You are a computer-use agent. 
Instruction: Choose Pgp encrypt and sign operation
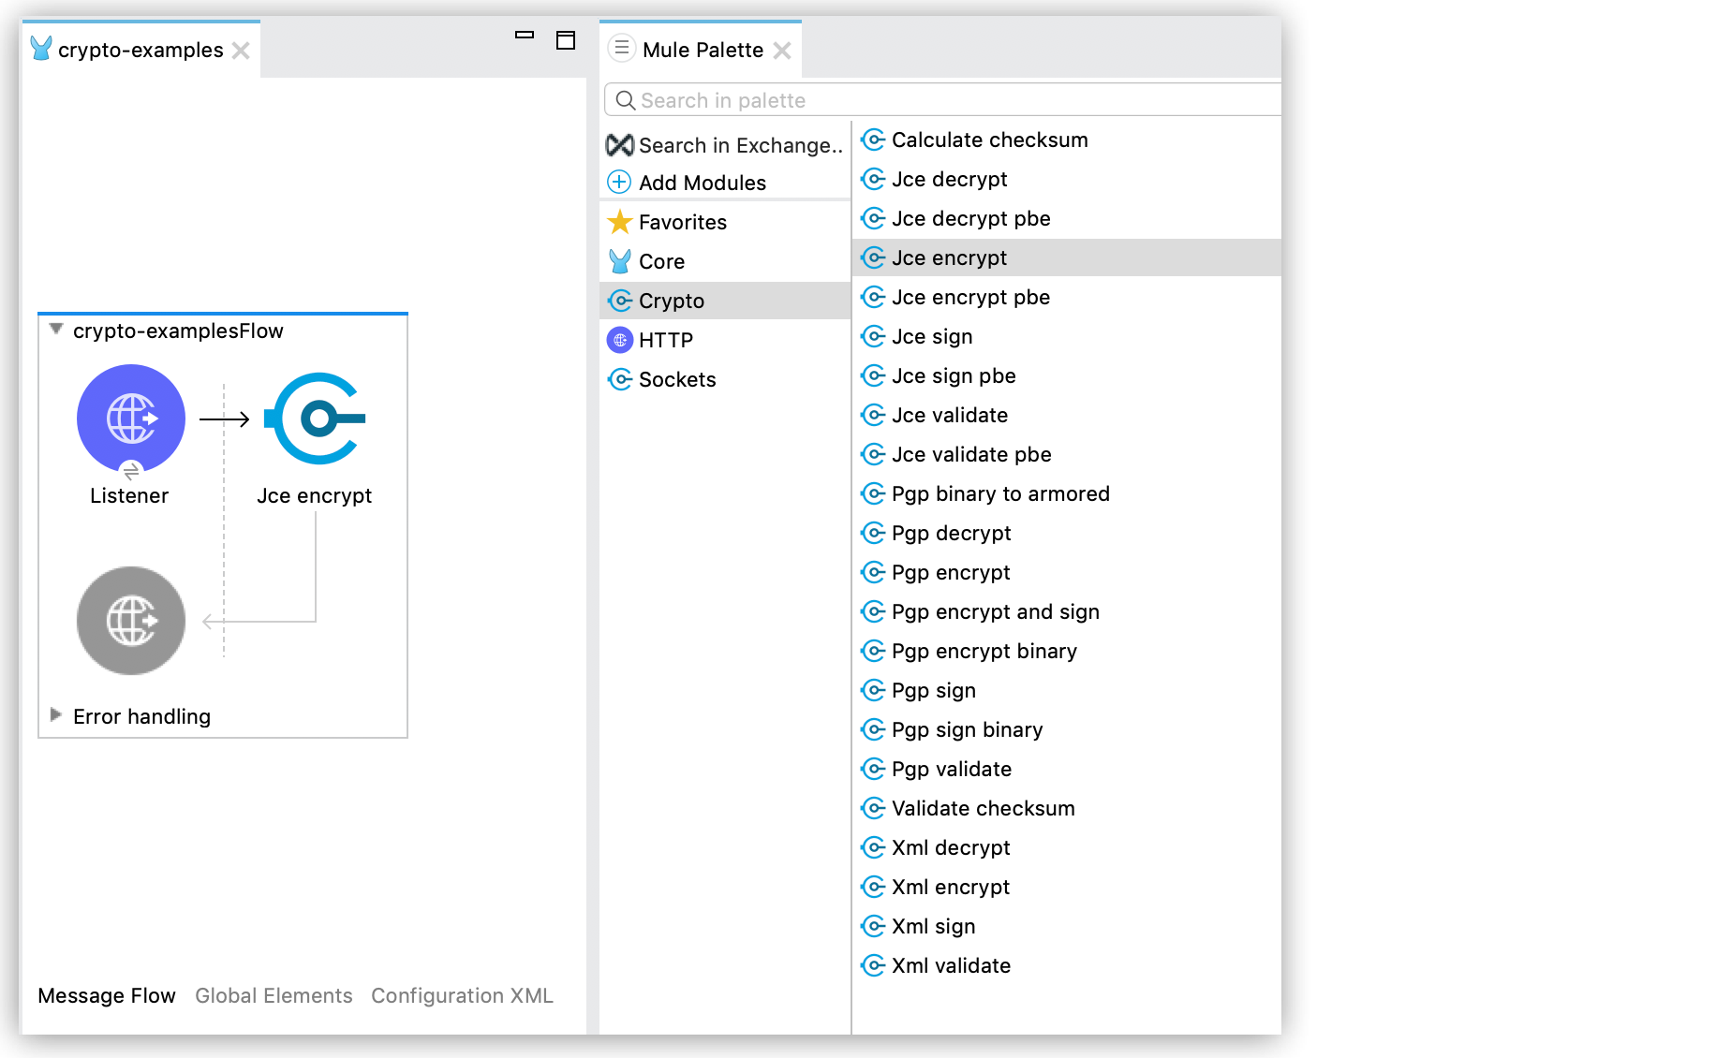coord(995,611)
